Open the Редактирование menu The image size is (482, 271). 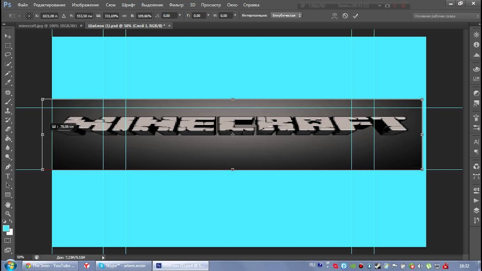49,5
